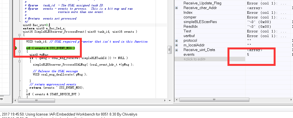
Task: Expand the Receive_uint_Data array in Watch
Action: (x=177, y=50)
